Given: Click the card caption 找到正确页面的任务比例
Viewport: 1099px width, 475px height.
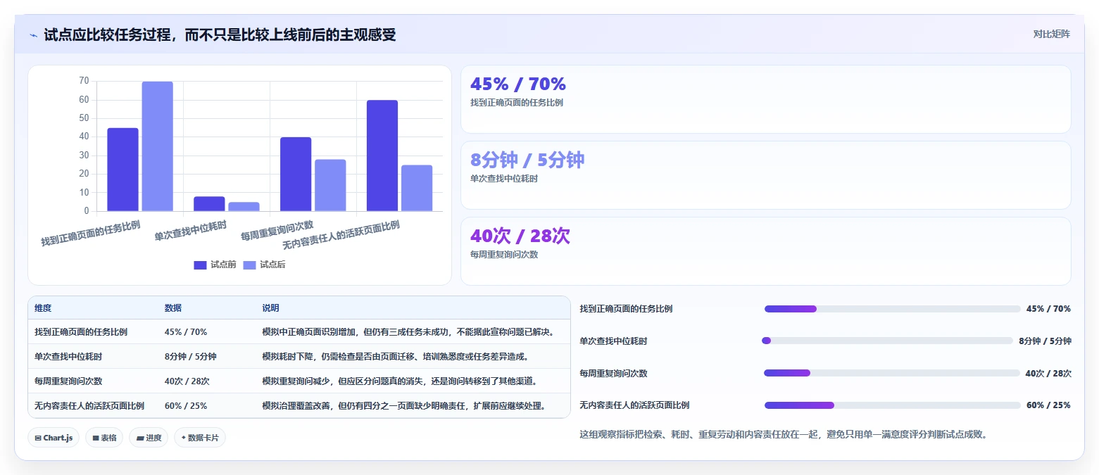Looking at the screenshot, I should click(517, 103).
